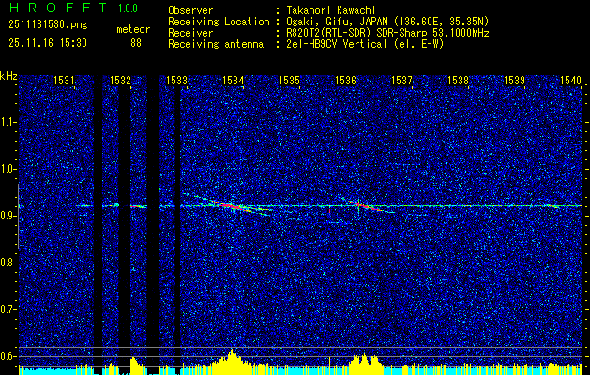590x375 pixels.
Task: Click the 1532 time marker
Action: [120, 80]
